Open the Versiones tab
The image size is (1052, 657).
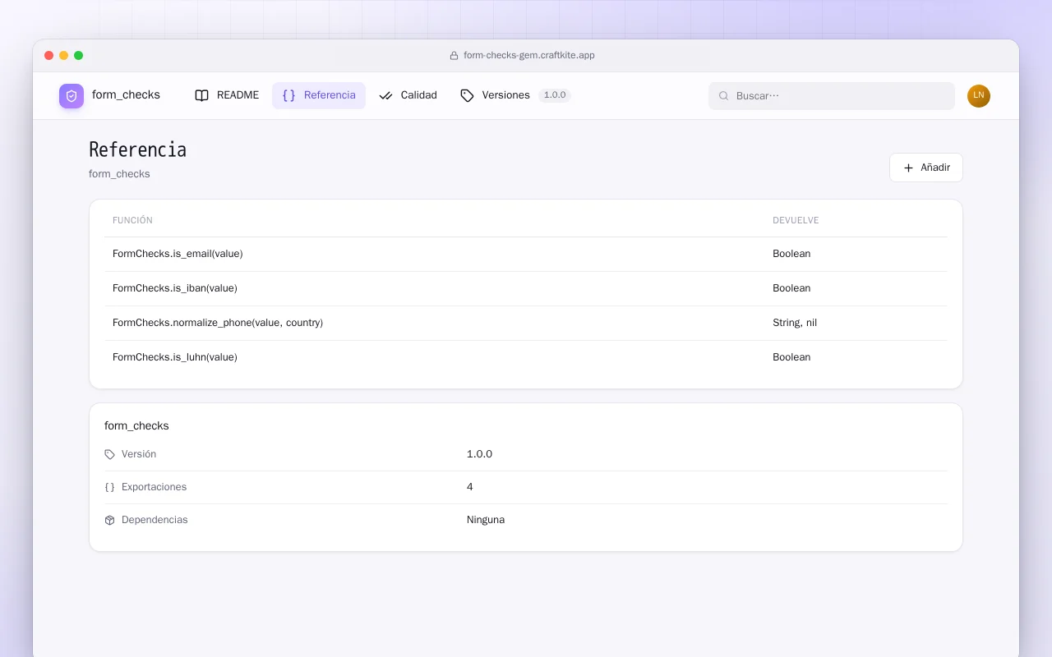(515, 95)
